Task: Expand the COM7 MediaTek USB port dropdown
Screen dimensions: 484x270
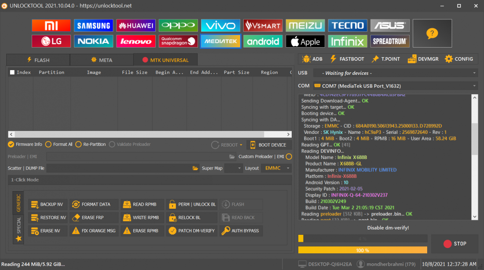Action: click(396, 86)
